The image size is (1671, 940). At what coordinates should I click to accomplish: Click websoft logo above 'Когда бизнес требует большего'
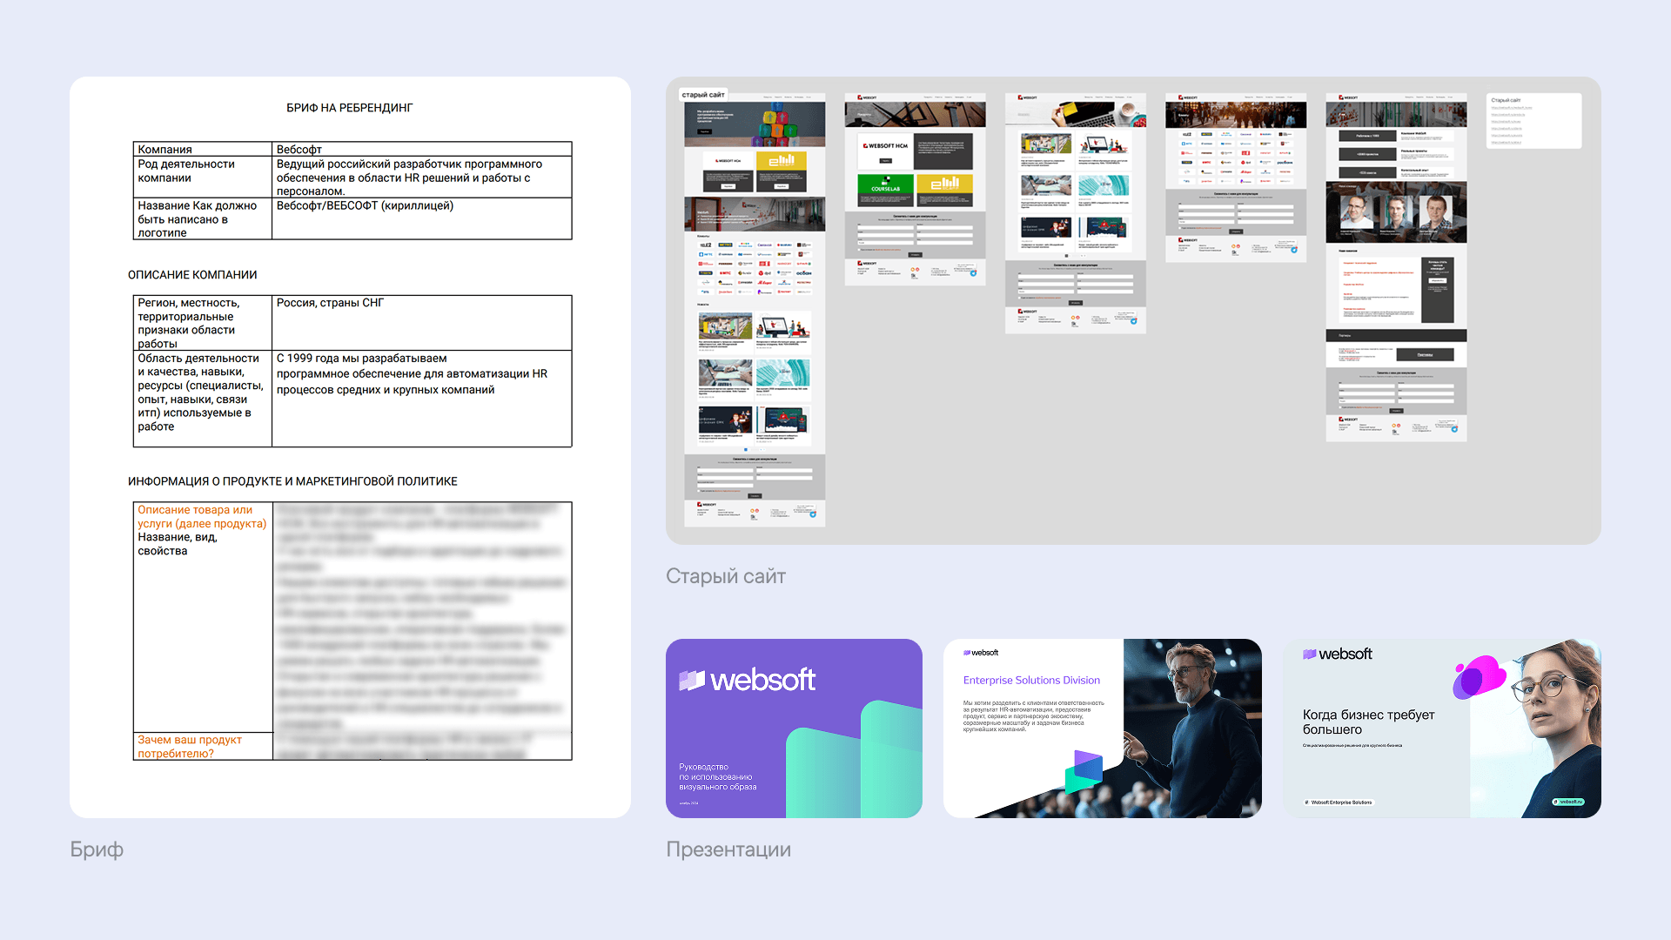coord(1338,654)
